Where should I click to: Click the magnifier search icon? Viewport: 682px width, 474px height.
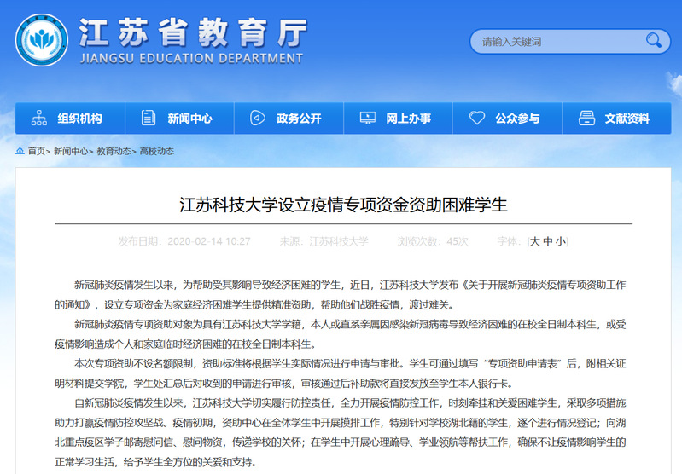[x=653, y=40]
